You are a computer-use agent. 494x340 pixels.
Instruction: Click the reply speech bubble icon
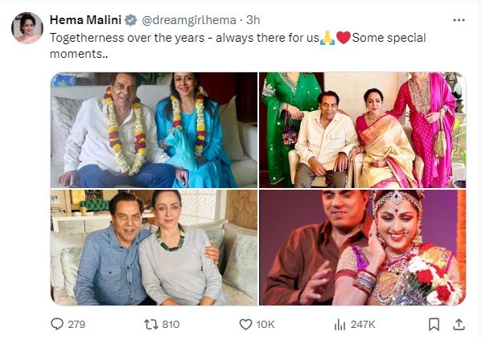57,325
